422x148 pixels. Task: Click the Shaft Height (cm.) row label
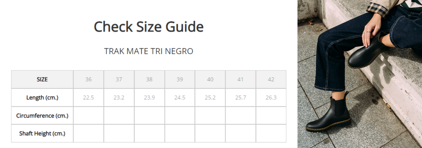[42, 133]
